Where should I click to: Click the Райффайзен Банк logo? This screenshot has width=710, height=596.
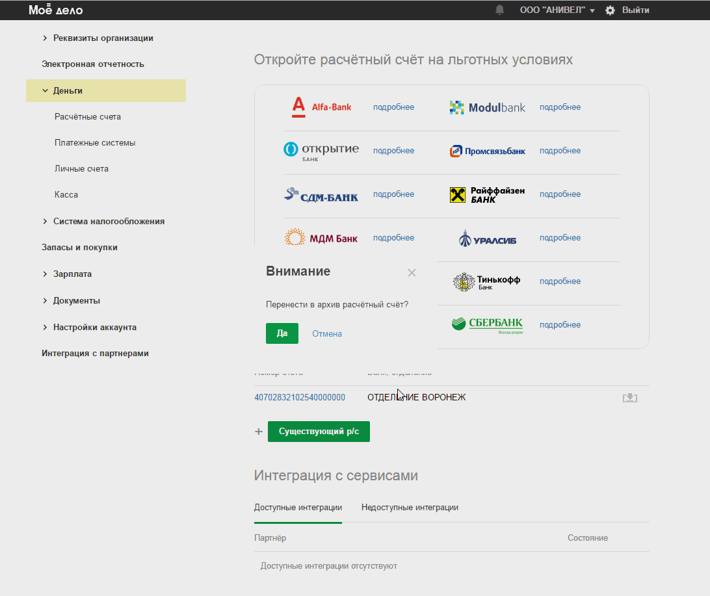pos(487,194)
